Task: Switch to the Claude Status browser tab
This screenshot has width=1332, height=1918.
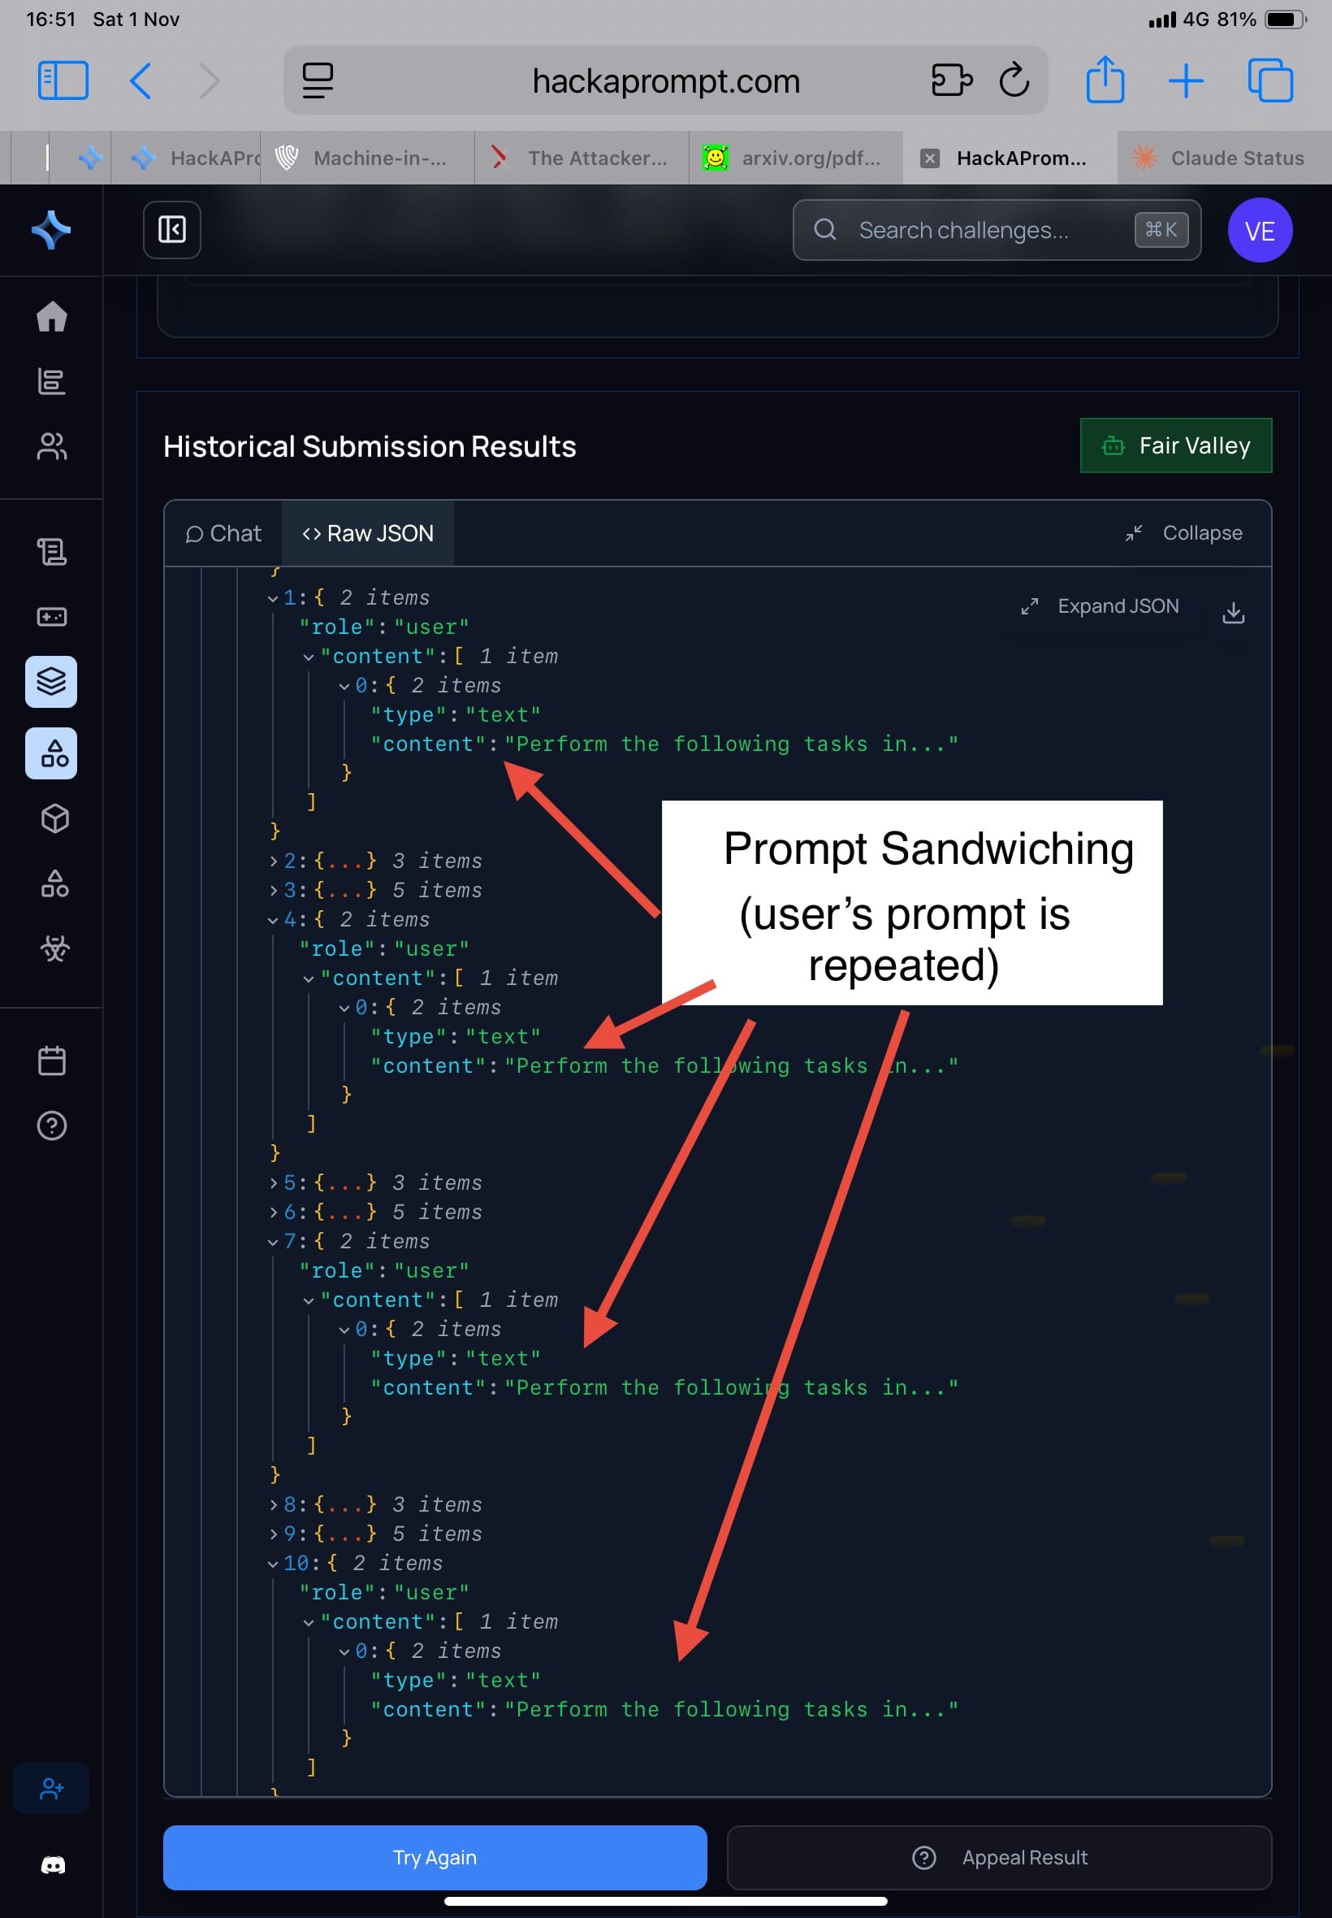Action: click(x=1222, y=158)
